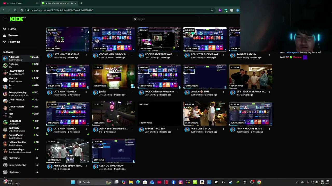The height and width of the screenshot is (186, 332).
Task: Switch to the YouTube browser tab
Action: pyautogui.click(x=20, y=3)
